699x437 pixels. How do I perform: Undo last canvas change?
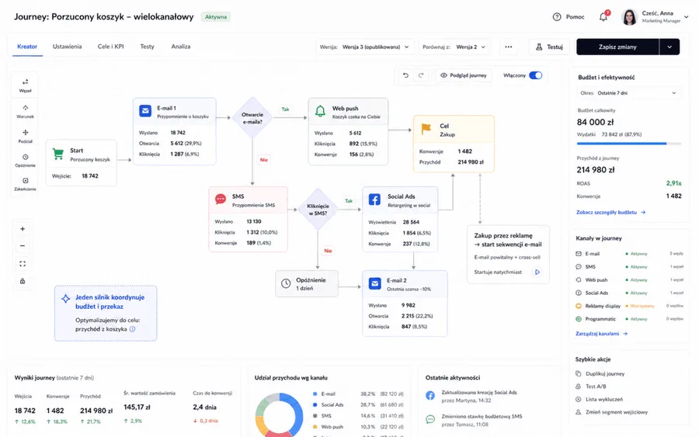pyautogui.click(x=405, y=75)
